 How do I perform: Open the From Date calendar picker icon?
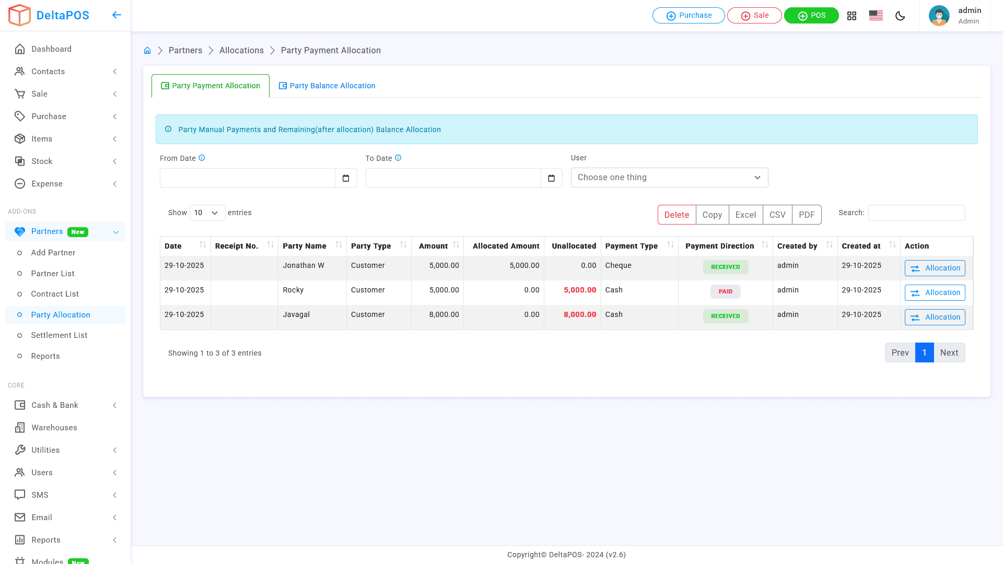[x=346, y=178]
